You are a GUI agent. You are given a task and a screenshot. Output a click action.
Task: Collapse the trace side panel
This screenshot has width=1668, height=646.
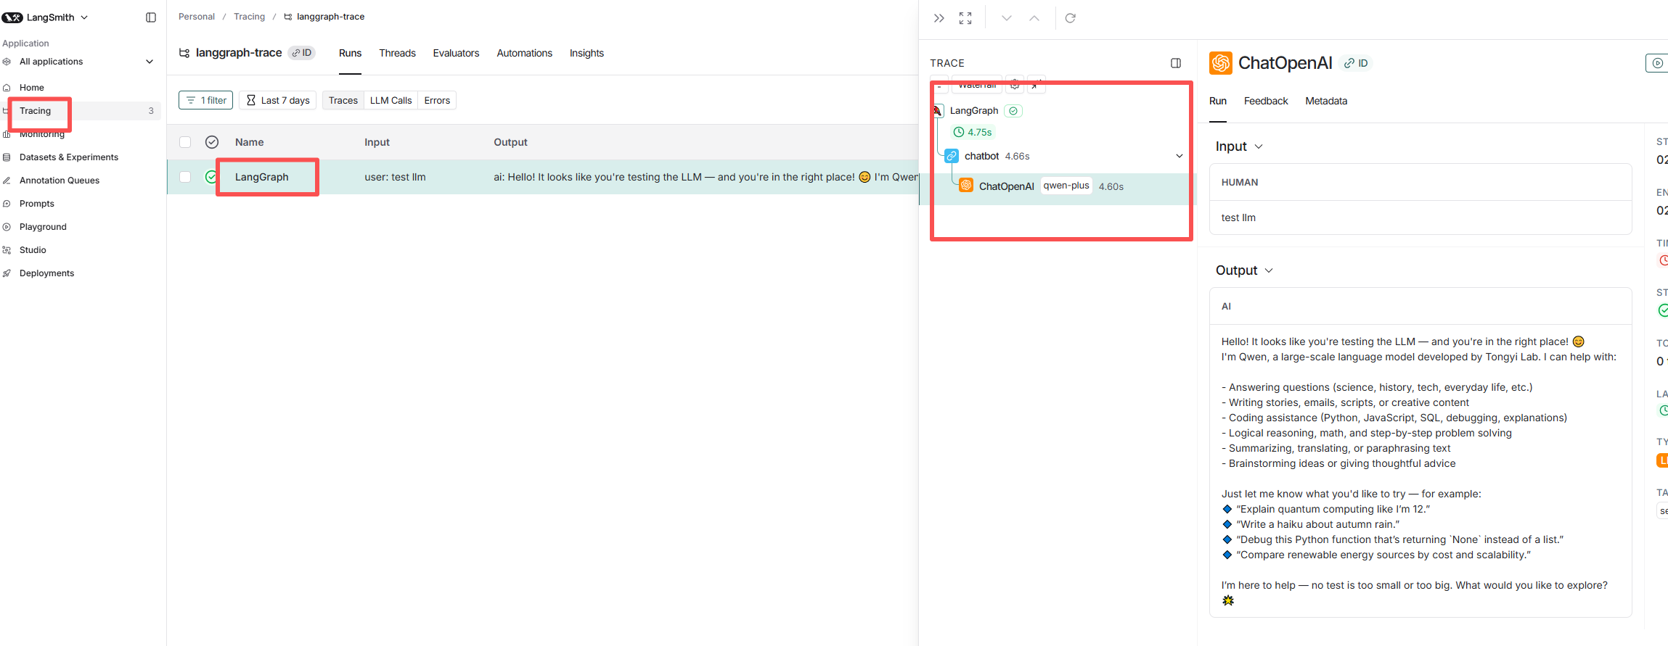(939, 18)
